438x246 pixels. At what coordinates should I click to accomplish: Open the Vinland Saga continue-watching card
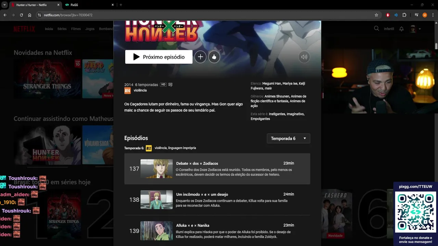click(98, 145)
